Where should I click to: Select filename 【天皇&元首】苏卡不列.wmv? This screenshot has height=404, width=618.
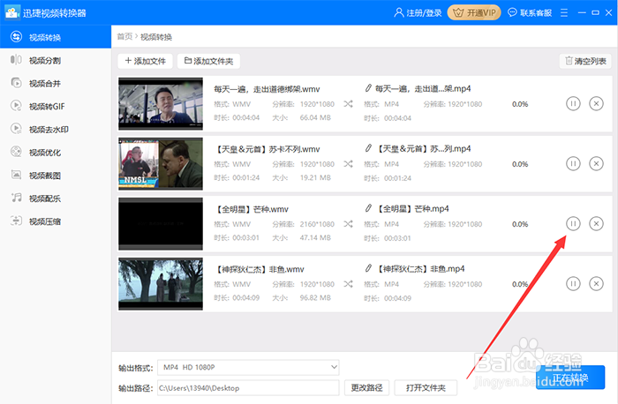pyautogui.click(x=267, y=149)
